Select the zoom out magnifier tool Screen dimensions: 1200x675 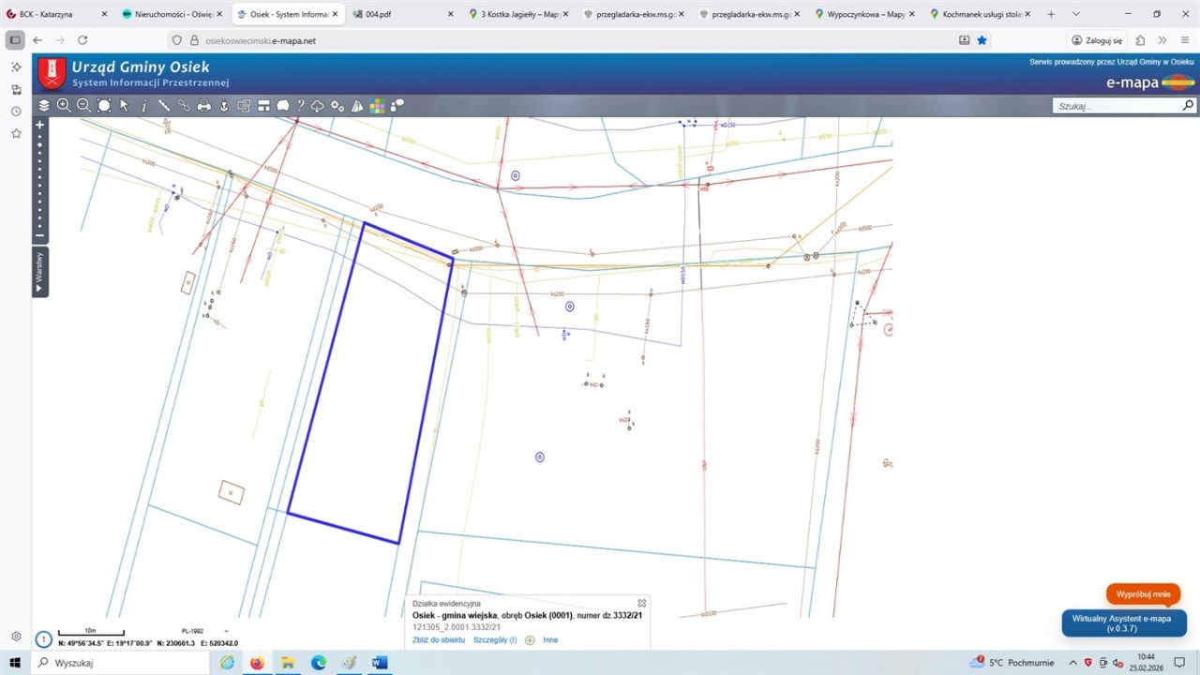(x=84, y=106)
